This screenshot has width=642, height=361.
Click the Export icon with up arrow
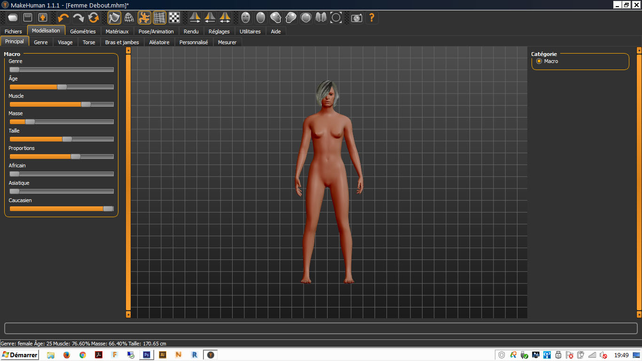pyautogui.click(x=43, y=18)
